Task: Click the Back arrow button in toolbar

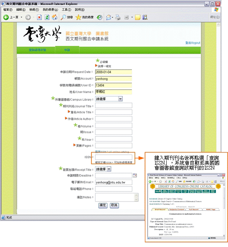Action: coord(6,17)
